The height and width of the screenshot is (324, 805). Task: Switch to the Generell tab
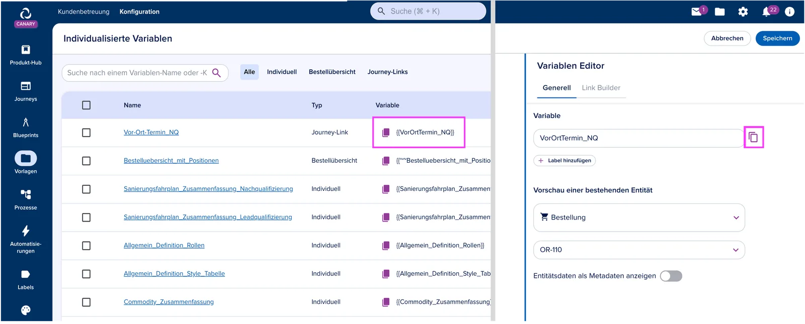pyautogui.click(x=556, y=88)
